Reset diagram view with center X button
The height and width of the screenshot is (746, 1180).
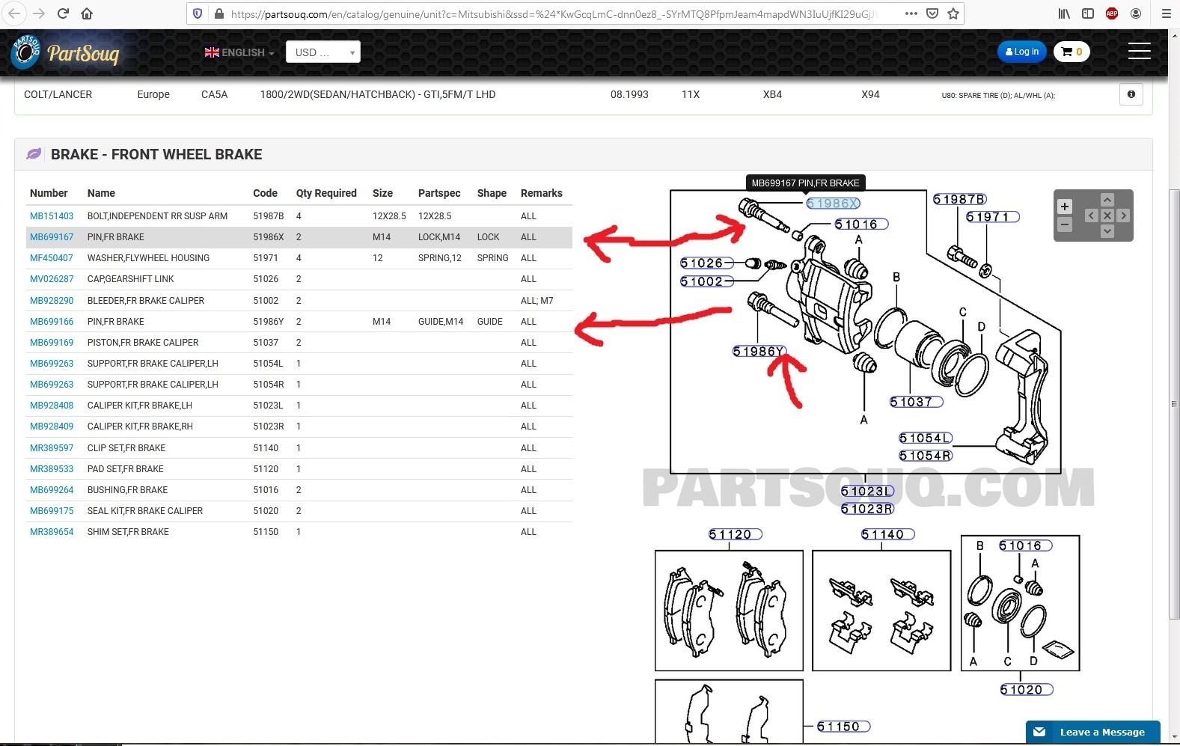pos(1107,215)
